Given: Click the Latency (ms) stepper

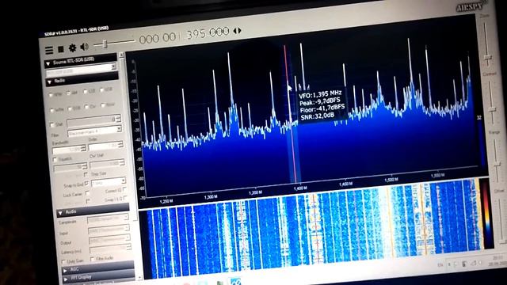Looking at the screenshot, I should pos(129,248).
